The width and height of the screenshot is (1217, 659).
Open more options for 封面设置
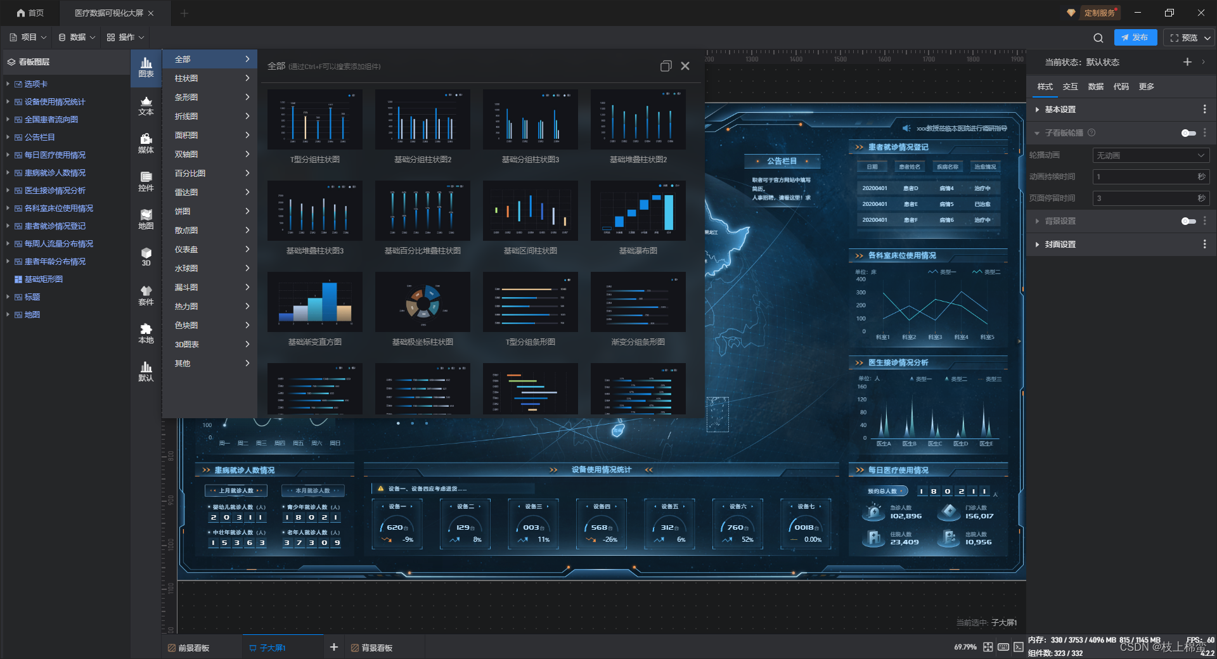1205,245
